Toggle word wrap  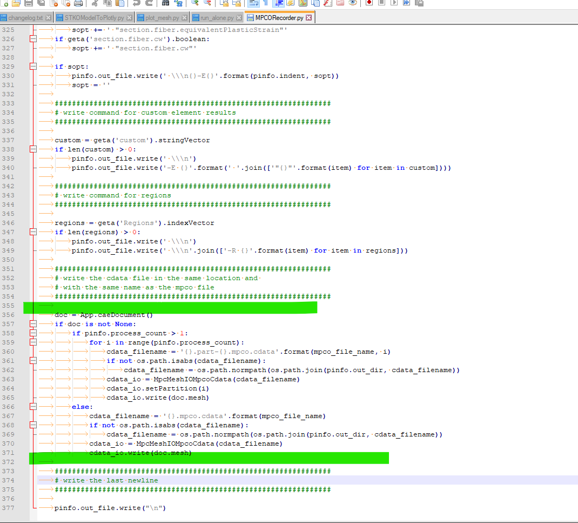click(x=253, y=3)
